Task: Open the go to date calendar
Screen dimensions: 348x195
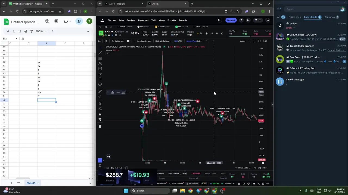Action: pos(126,168)
